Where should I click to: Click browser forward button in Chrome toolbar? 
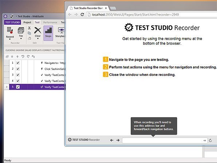(x=76, y=15)
